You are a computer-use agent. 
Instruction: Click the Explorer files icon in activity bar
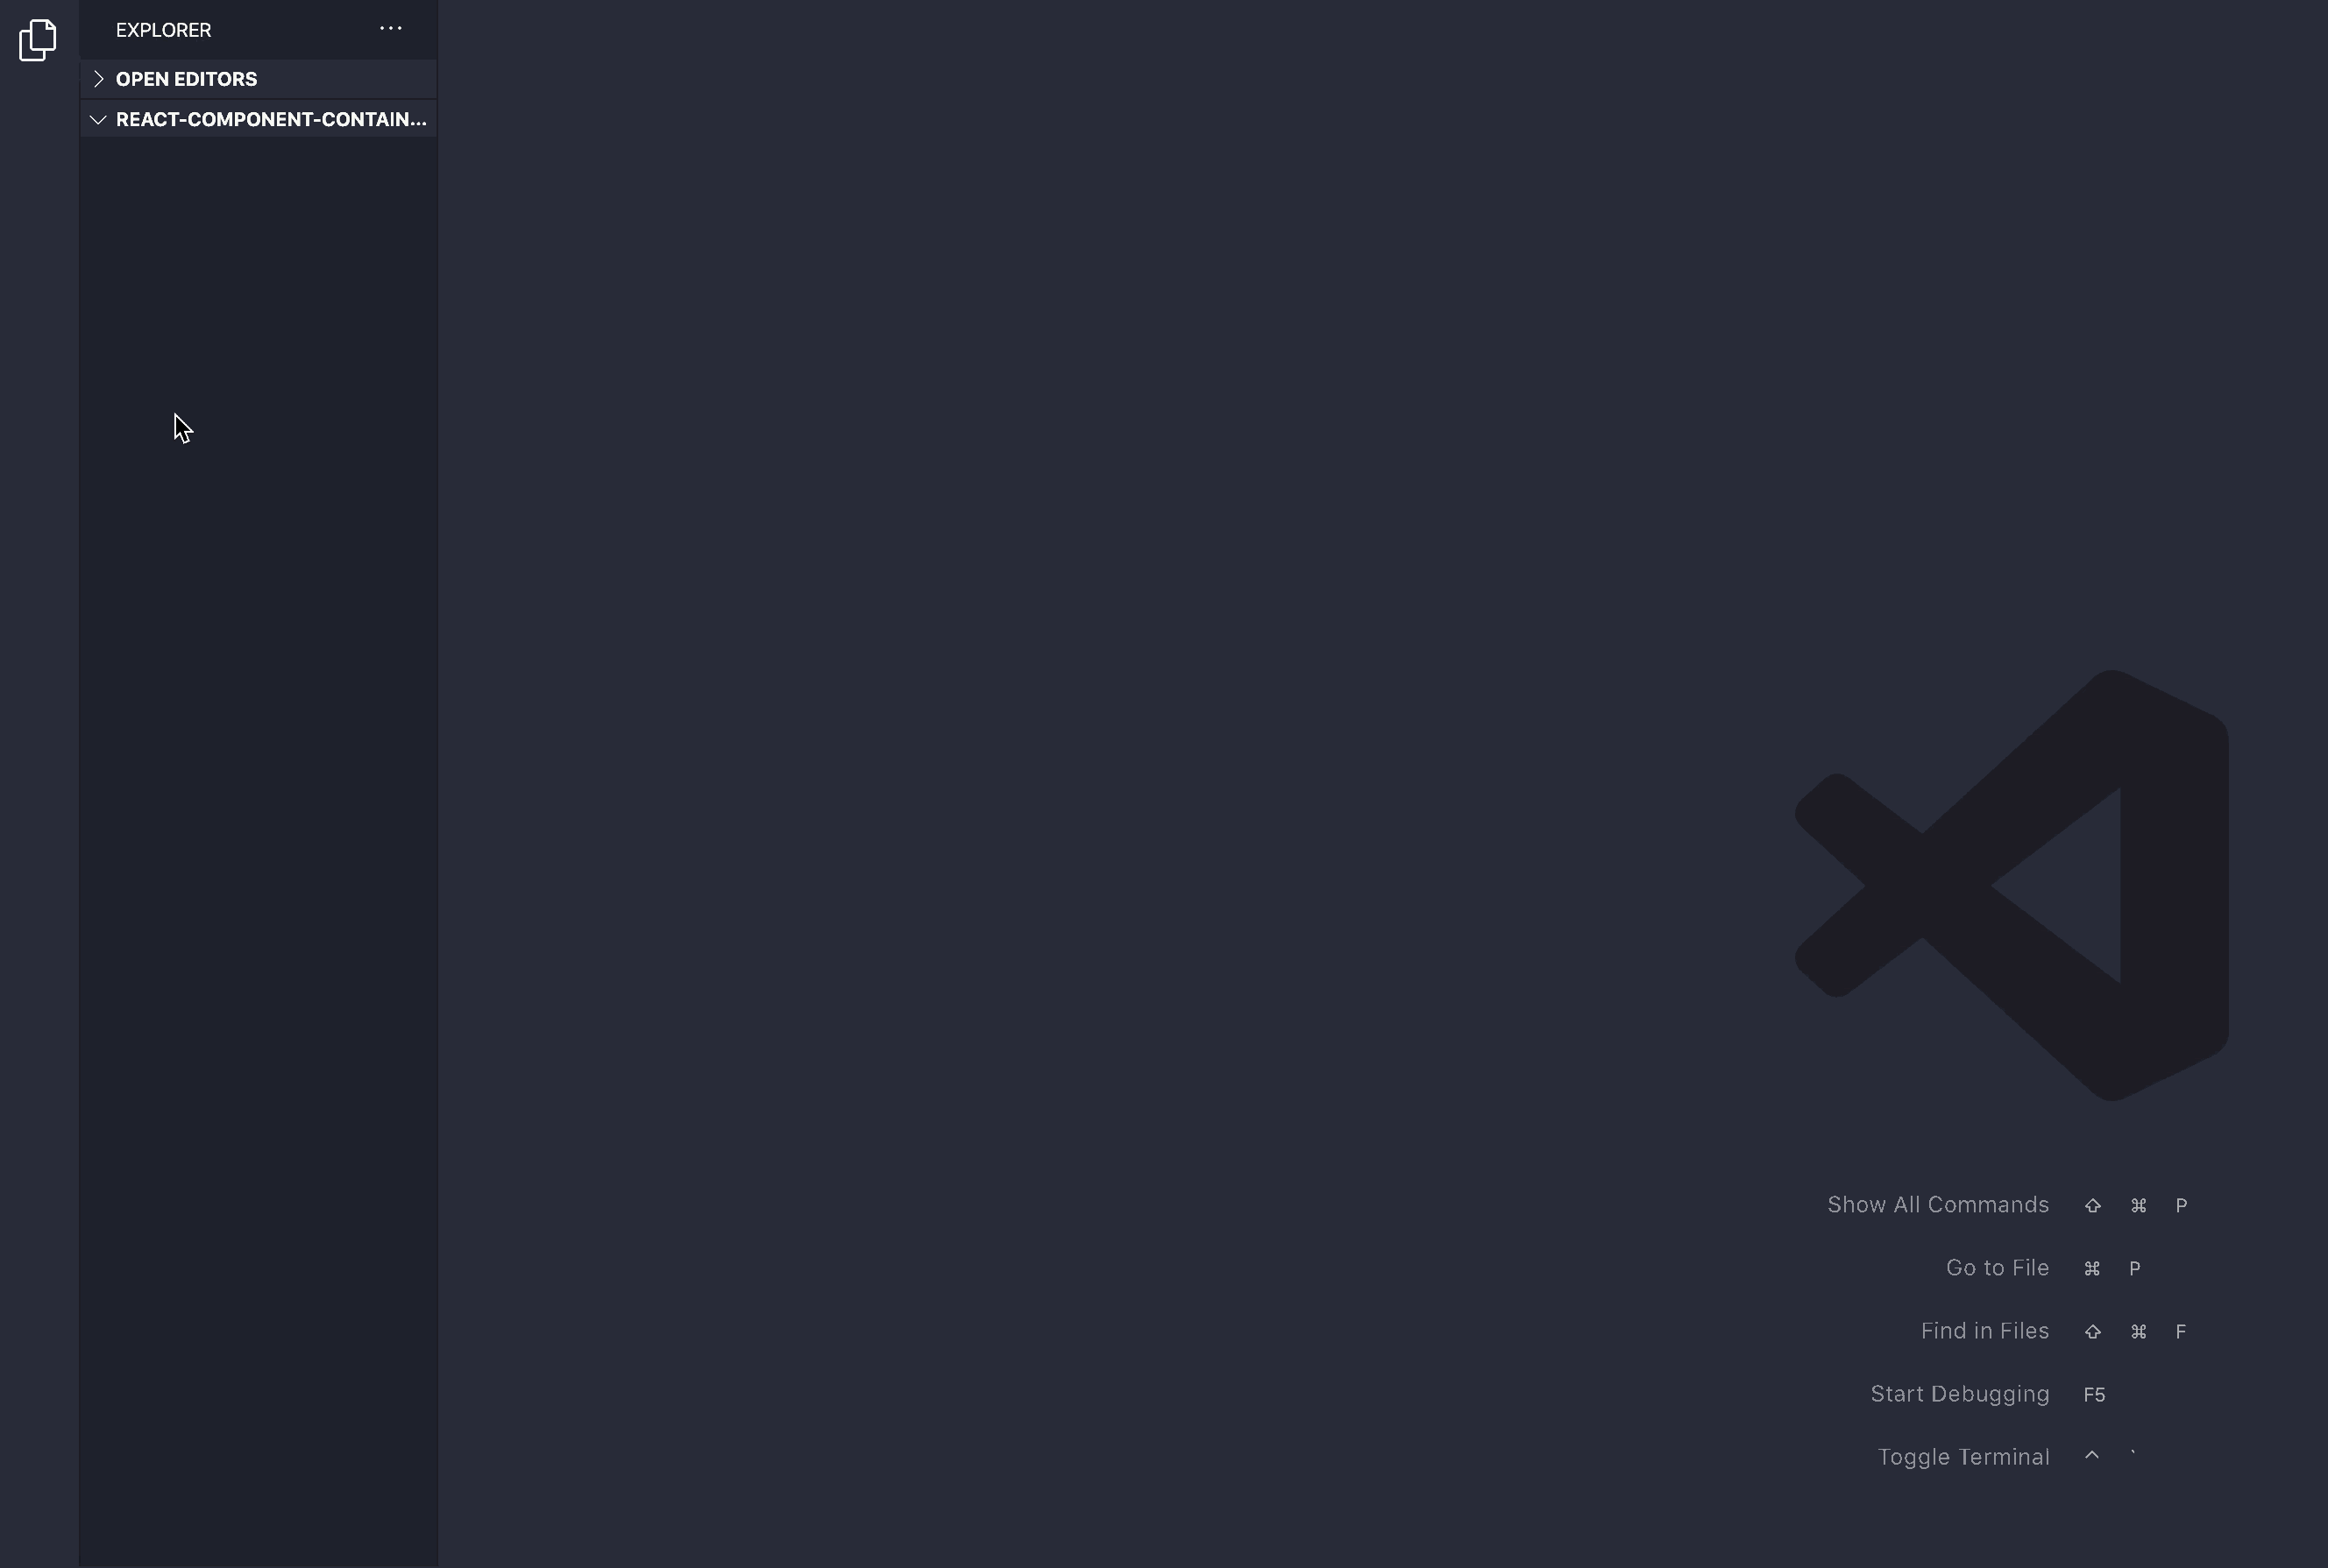coord(38,40)
